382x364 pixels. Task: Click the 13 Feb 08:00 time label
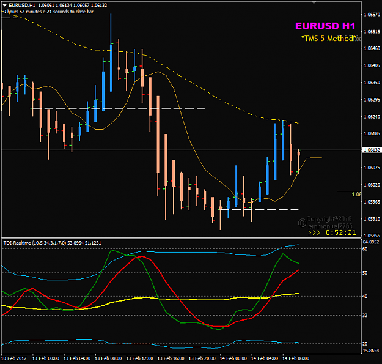(x=108, y=358)
